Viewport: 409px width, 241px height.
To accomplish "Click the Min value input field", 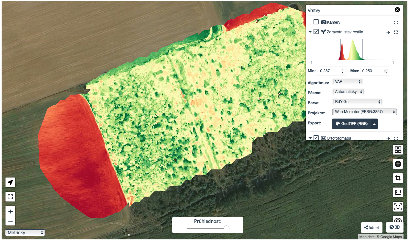I will 329,71.
